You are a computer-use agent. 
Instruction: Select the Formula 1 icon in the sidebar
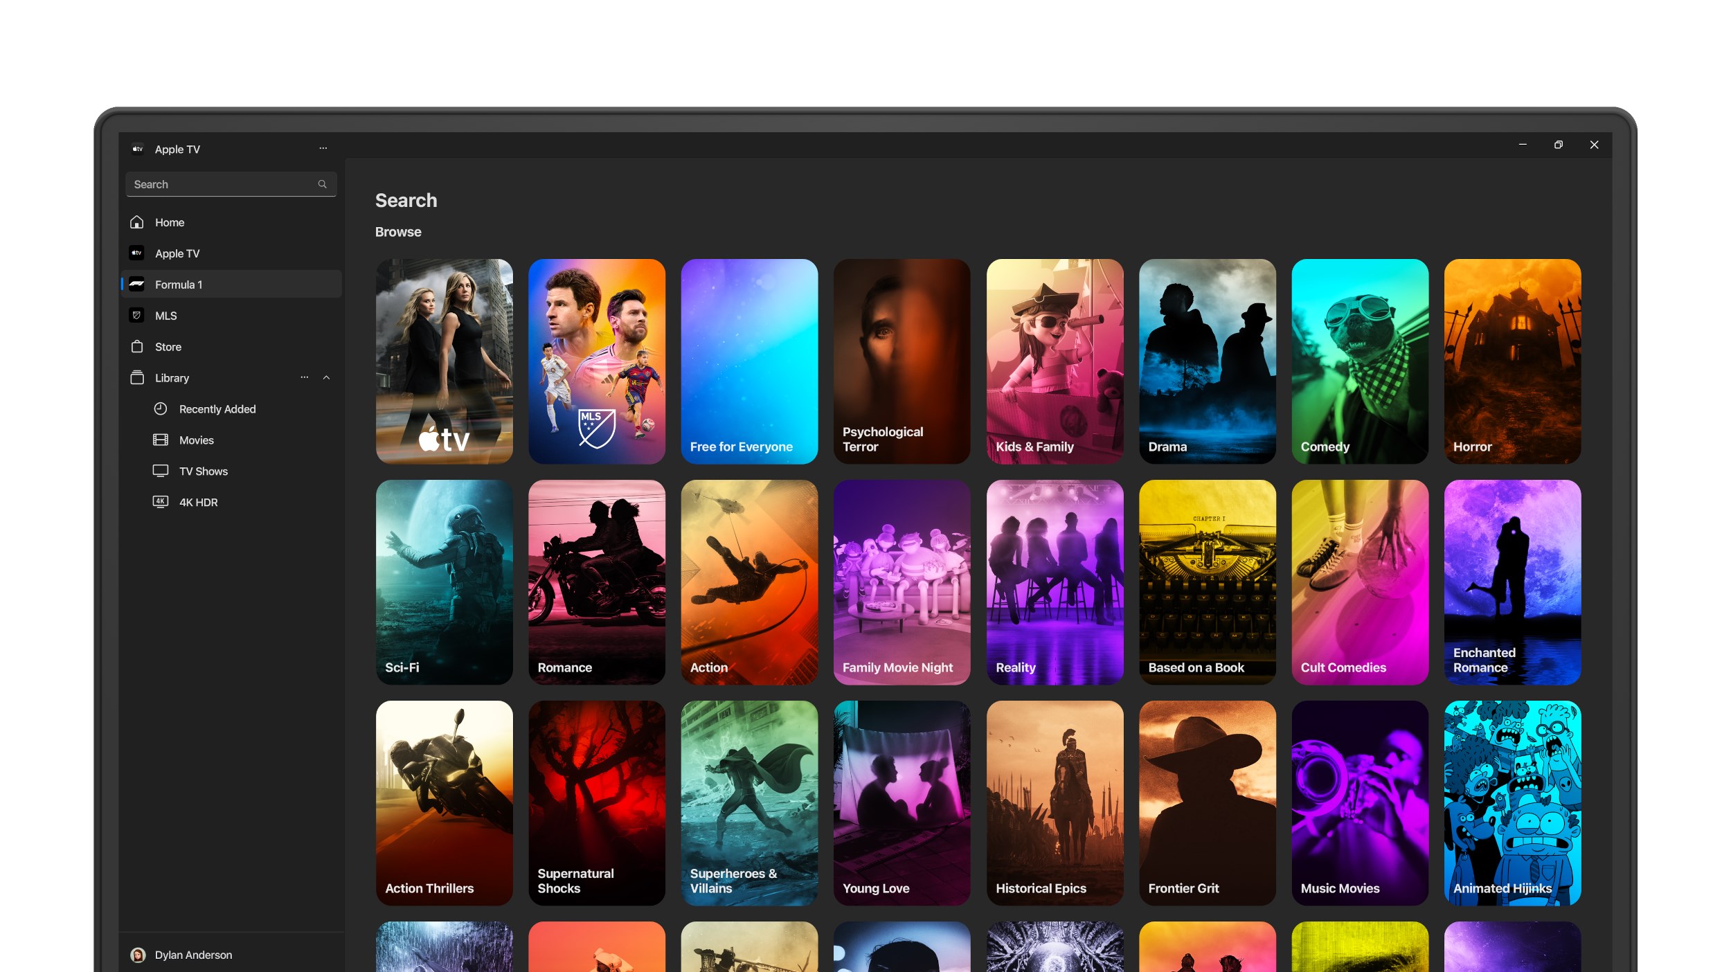137,284
